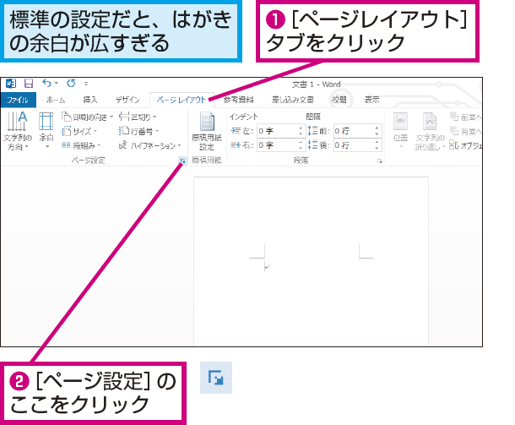Viewport: 515px width, 425px height.
Task: Open the ファイル tab
Action: pyautogui.click(x=18, y=100)
